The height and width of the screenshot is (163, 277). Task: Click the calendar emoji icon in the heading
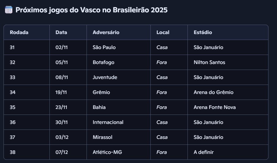coord(9,10)
